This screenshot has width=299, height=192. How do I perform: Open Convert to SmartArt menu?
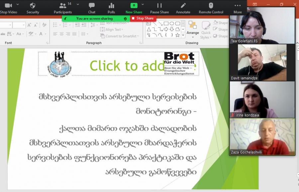120,36
